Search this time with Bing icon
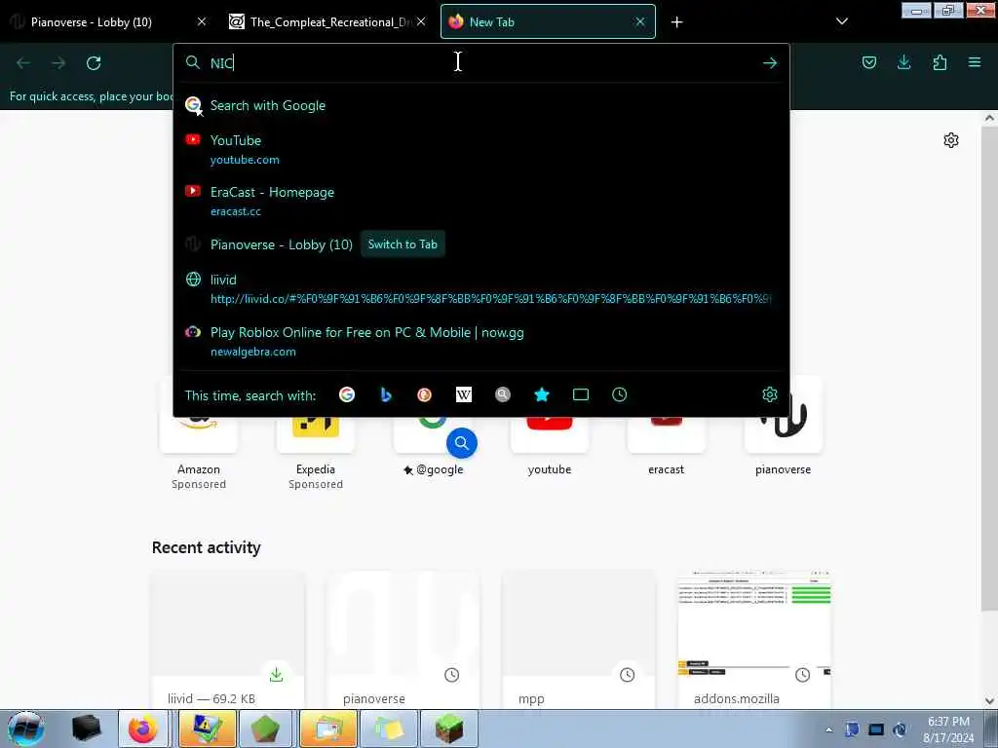This screenshot has width=998, height=748. pyautogui.click(x=386, y=395)
